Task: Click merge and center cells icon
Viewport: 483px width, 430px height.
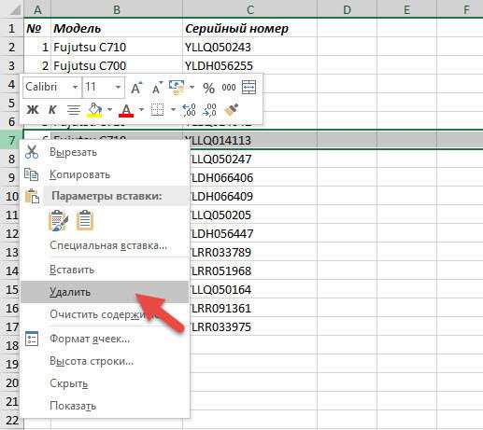Action: pos(249,87)
